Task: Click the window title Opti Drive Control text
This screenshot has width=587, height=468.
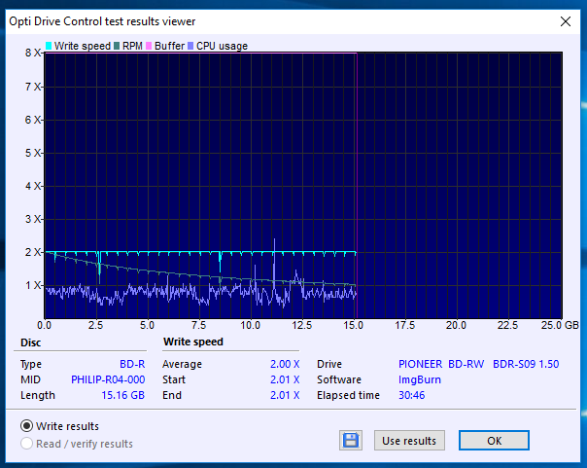Action: [x=102, y=21]
